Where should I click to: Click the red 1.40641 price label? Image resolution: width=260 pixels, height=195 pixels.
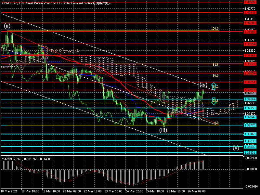point(250,13)
